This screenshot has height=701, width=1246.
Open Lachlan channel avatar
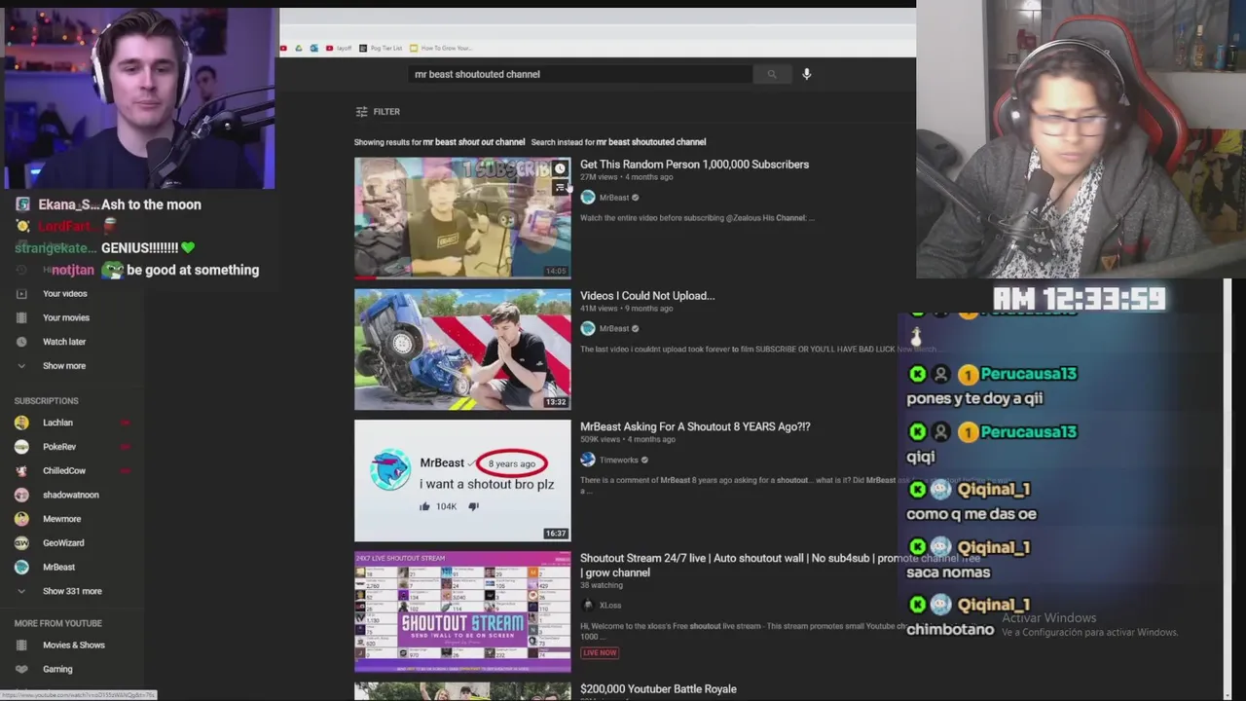[21, 423]
